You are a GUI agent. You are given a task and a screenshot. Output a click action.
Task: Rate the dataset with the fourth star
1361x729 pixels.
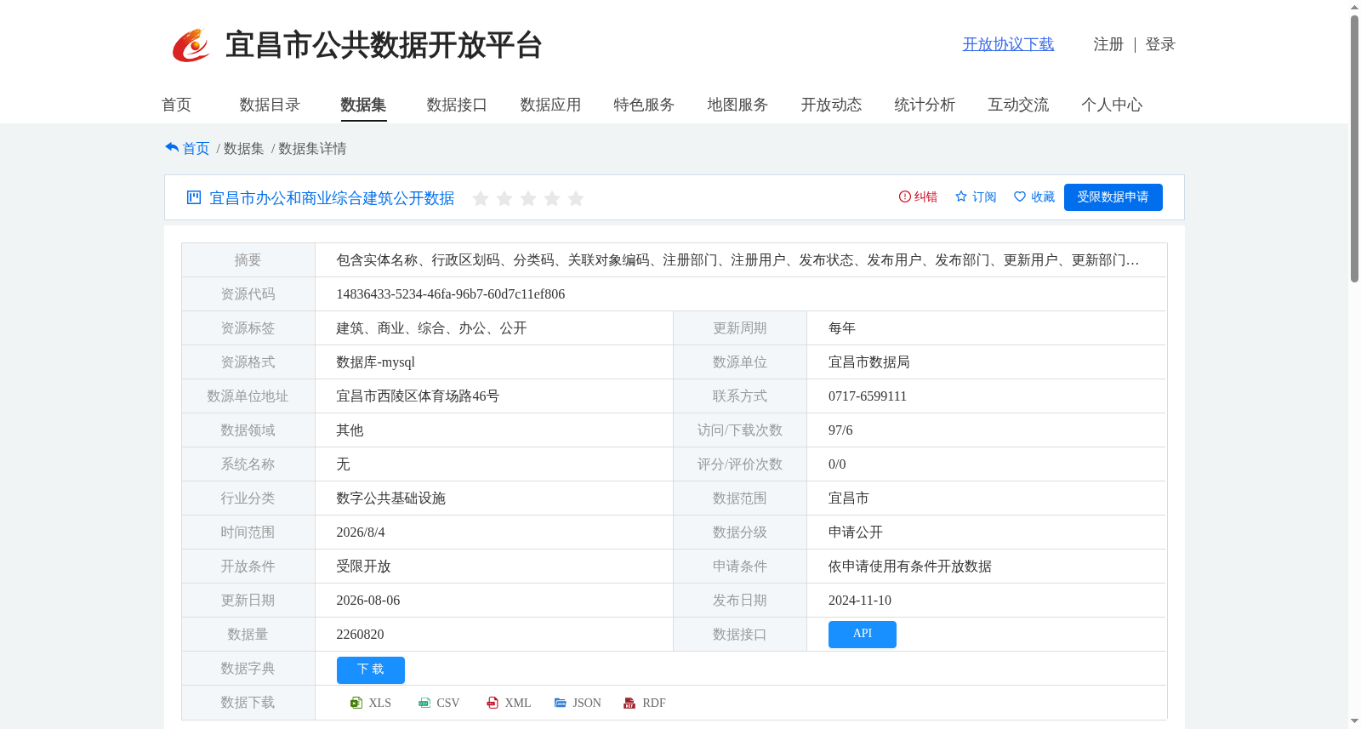pyautogui.click(x=552, y=198)
